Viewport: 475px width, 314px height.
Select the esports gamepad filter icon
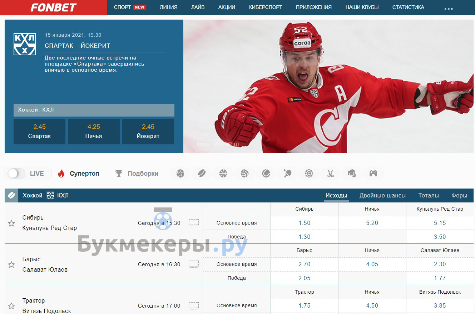tap(373, 174)
